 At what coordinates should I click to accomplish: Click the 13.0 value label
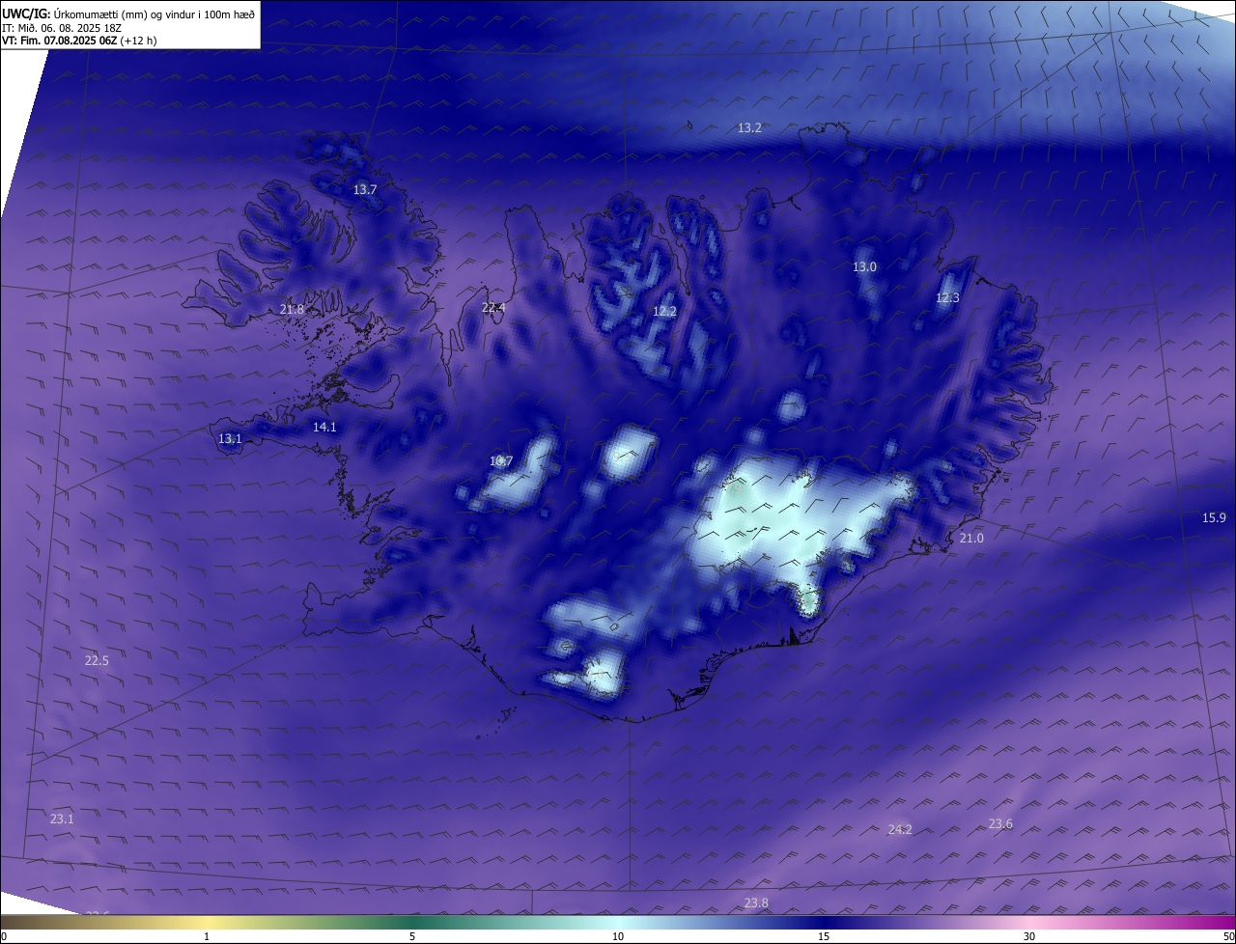click(864, 267)
